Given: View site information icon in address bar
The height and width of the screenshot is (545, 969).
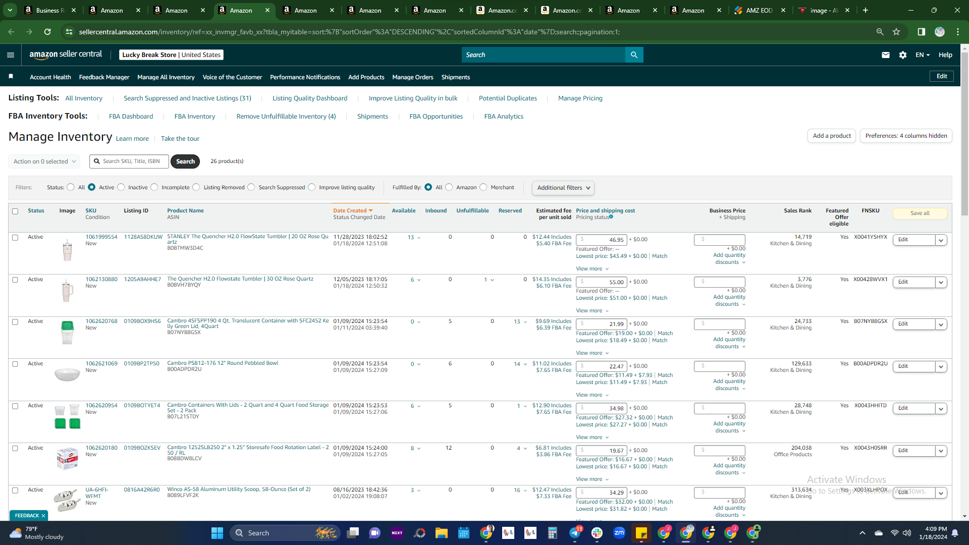Looking at the screenshot, I should 69,32.
